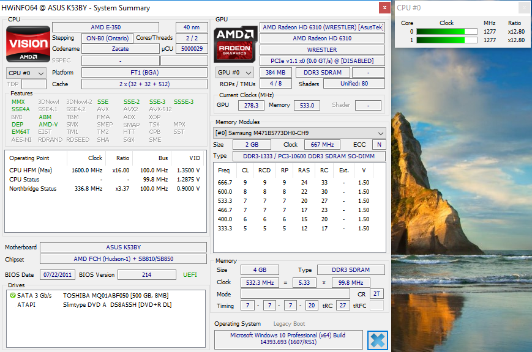
Task: Click the 533.3 frequency timing row
Action: [x=299, y=200]
